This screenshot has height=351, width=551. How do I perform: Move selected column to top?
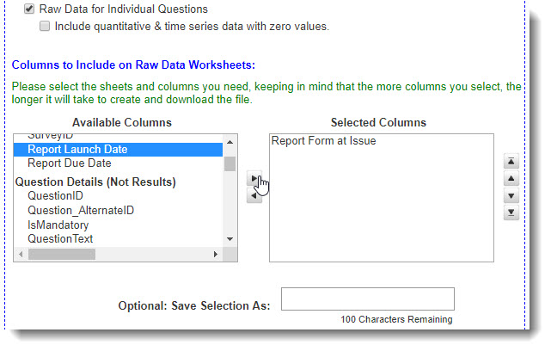click(511, 161)
